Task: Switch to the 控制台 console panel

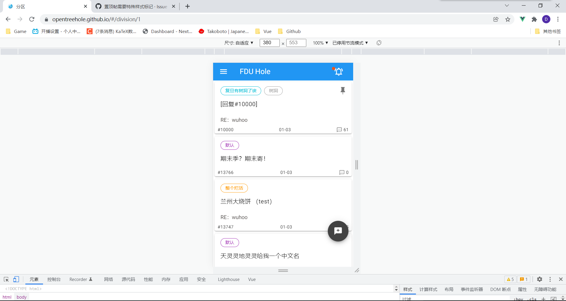Action: 54,279
